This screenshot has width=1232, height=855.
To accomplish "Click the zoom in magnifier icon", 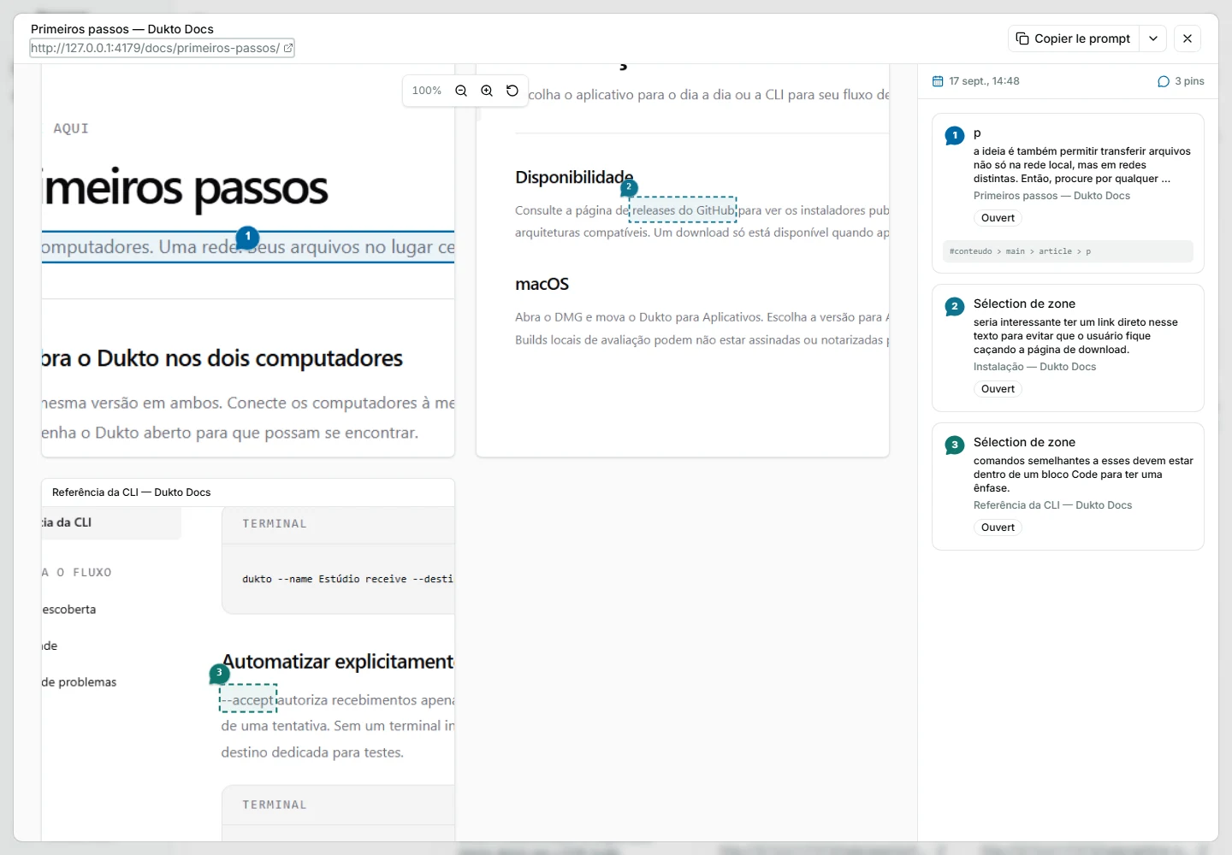I will pos(487,91).
